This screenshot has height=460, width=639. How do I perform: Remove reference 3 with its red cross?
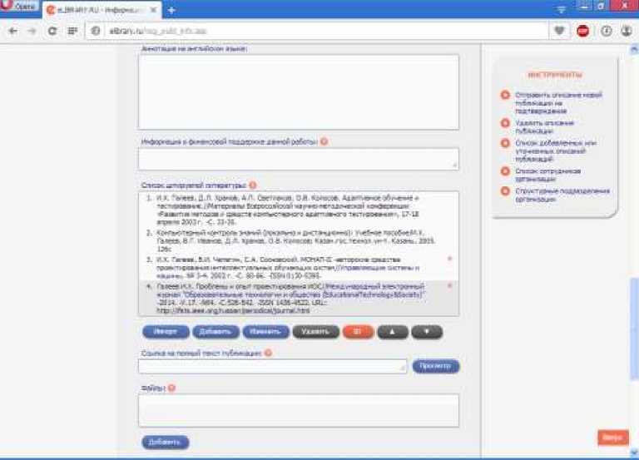tap(449, 259)
